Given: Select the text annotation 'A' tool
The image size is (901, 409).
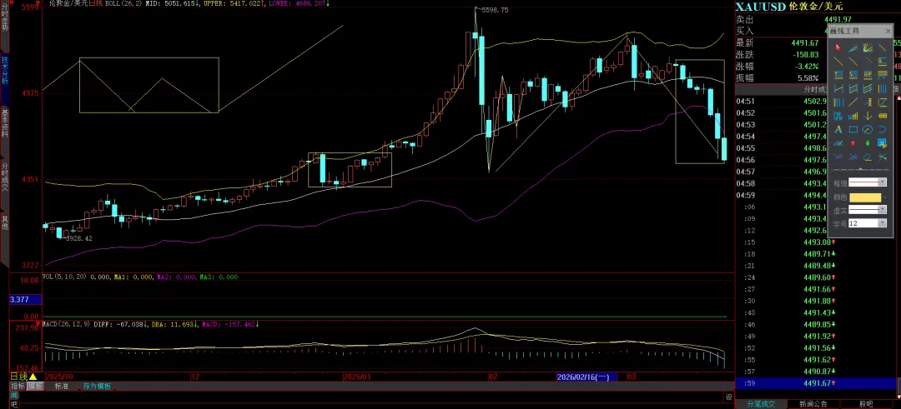Looking at the screenshot, I should [x=838, y=130].
